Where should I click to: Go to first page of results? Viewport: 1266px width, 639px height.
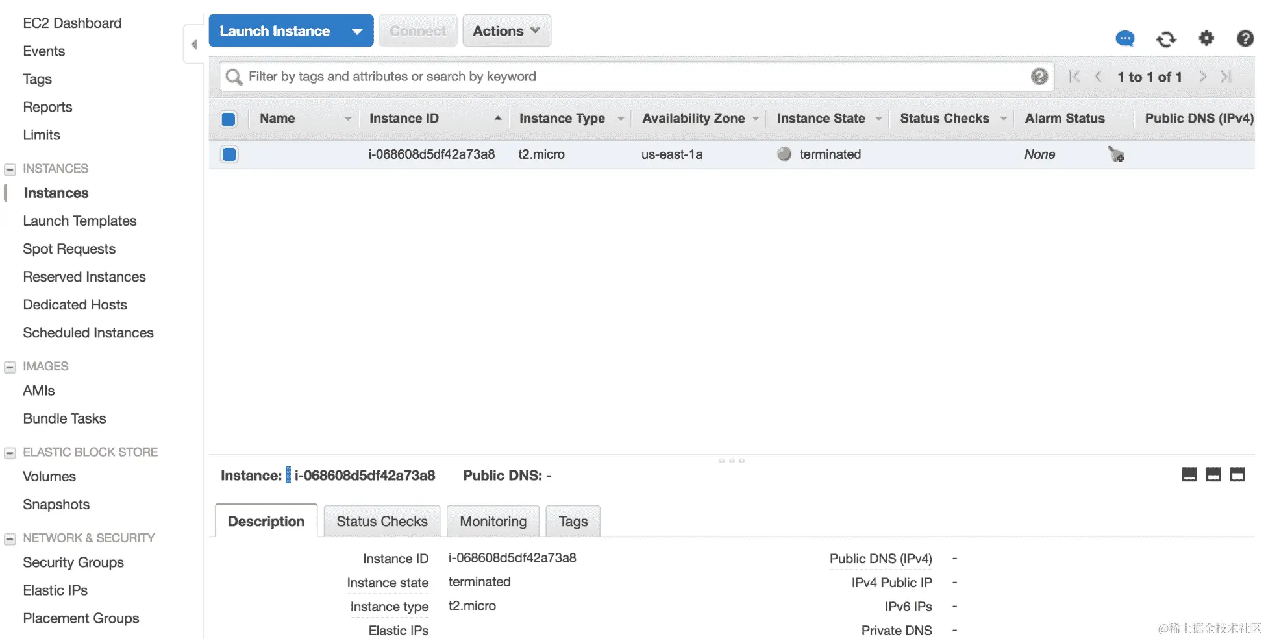[x=1074, y=77]
